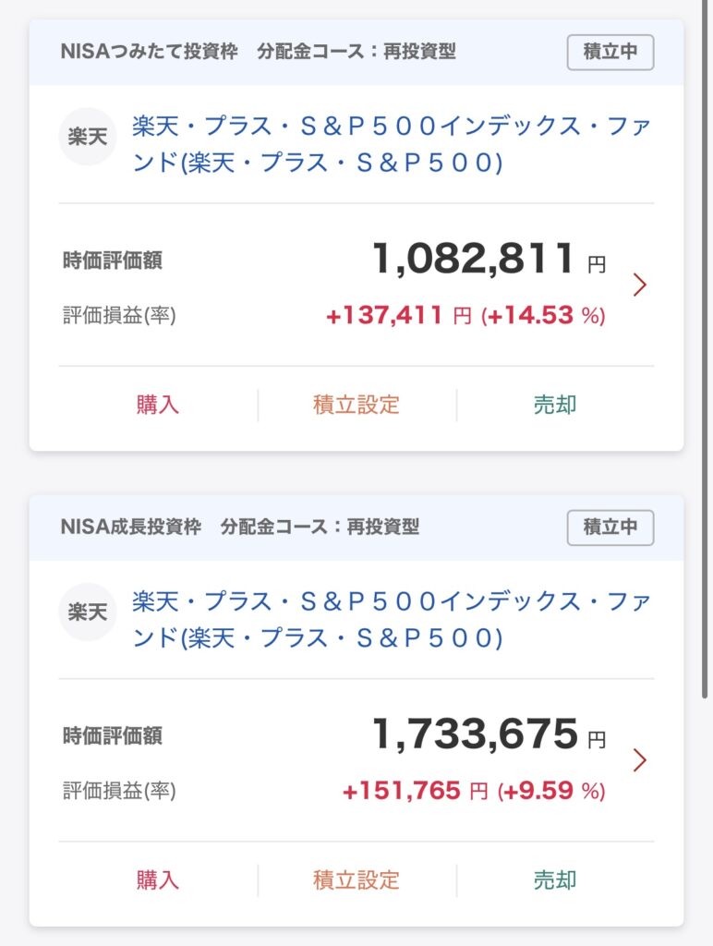713x946 pixels.
Task: Tap the 楽天 logo in NISA成長投資枠 card
Action: pos(88,612)
